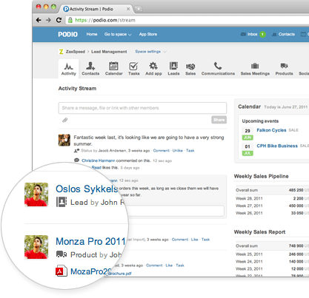This screenshot has width=309, height=298.
Task: Click the comment reply input box
Action: (176, 211)
